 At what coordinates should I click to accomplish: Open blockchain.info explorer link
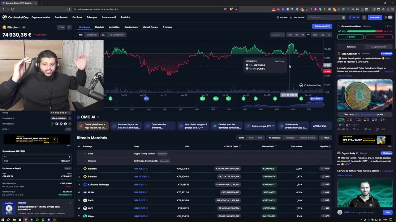[58, 118]
